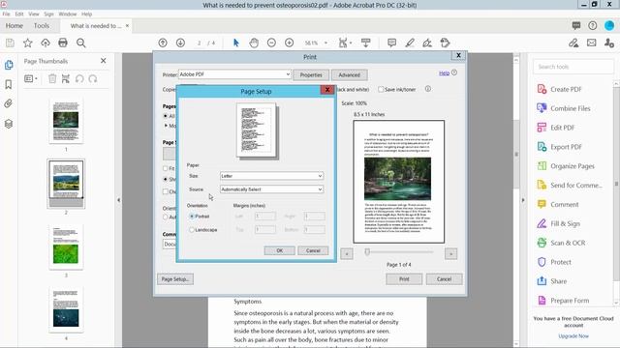Open the Printer dropdown showing Adobe PDF
The height and width of the screenshot is (348, 620).
click(x=234, y=74)
